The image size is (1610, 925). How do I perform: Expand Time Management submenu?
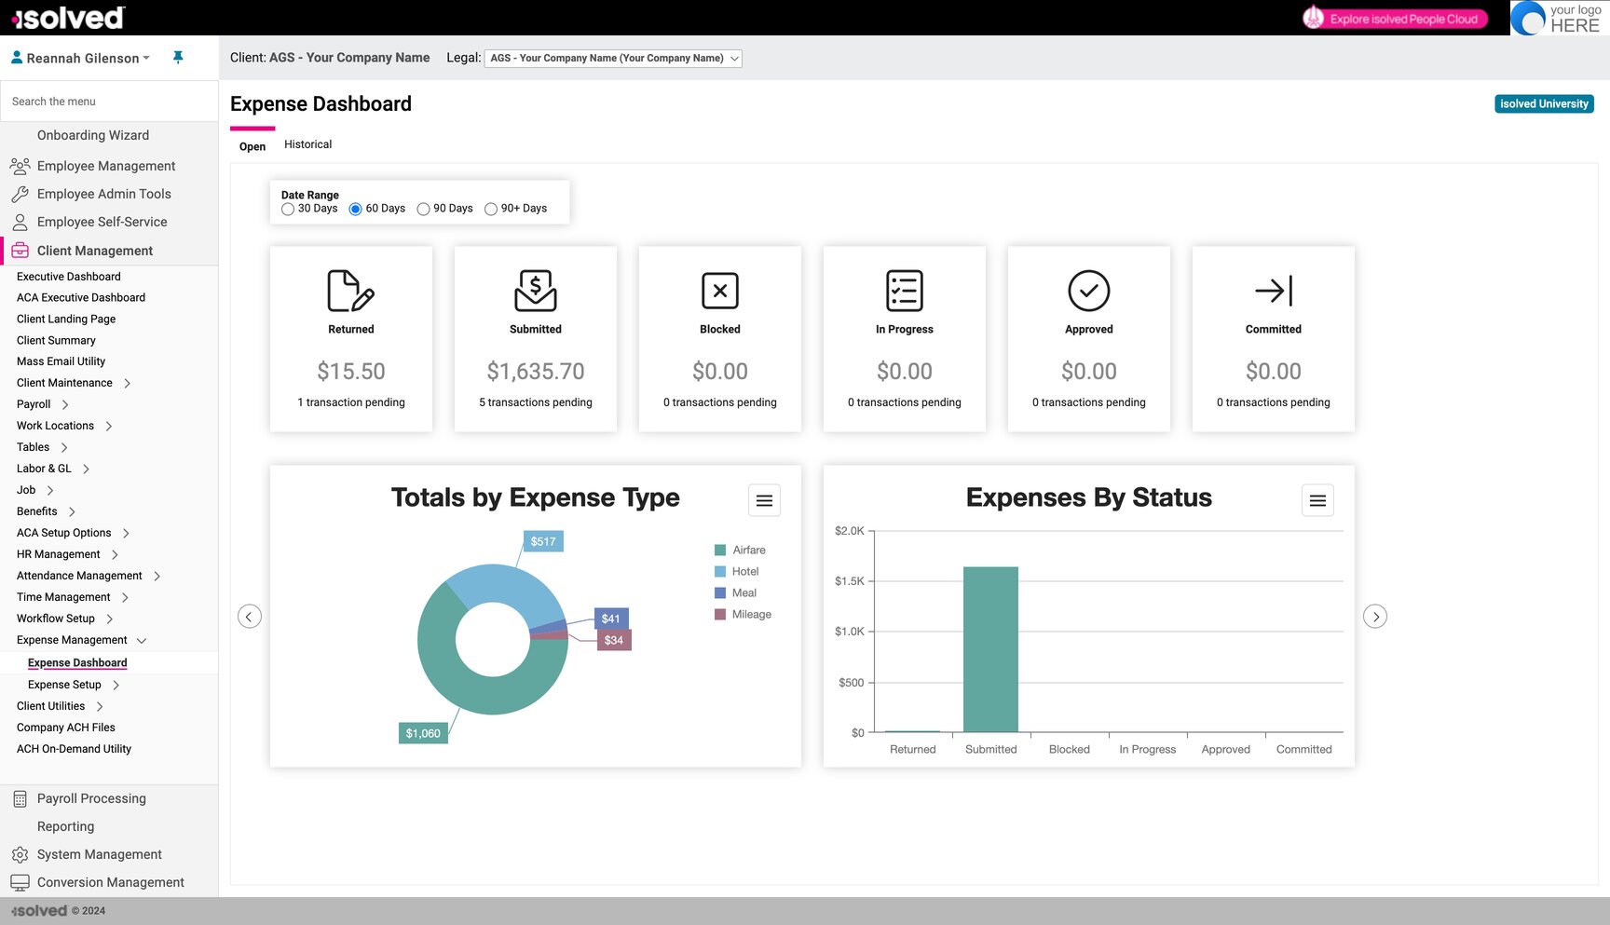pos(125,598)
